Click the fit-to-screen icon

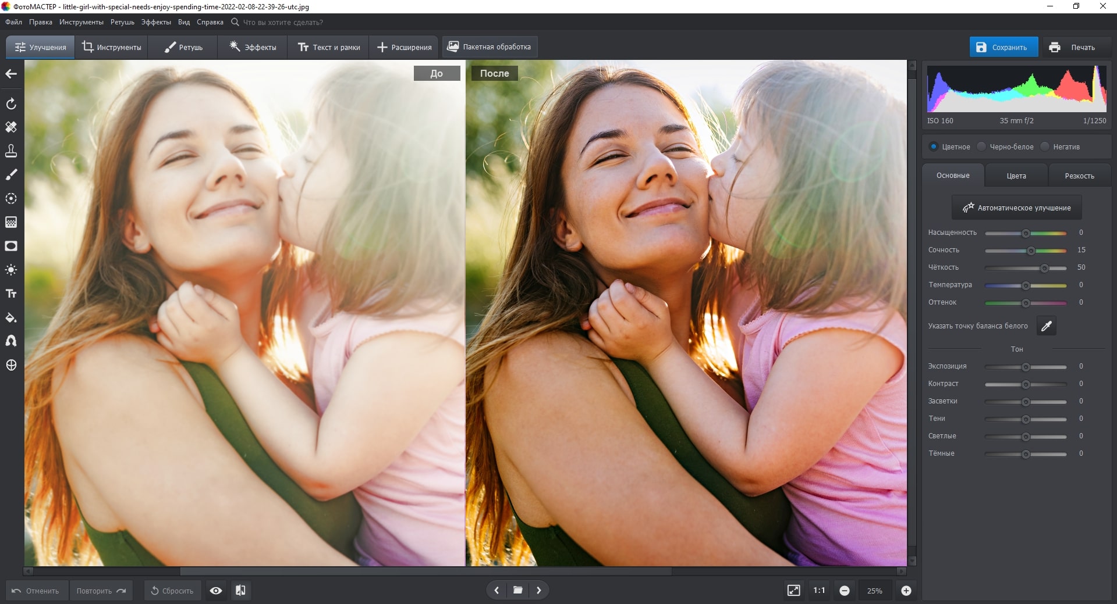pos(793,591)
